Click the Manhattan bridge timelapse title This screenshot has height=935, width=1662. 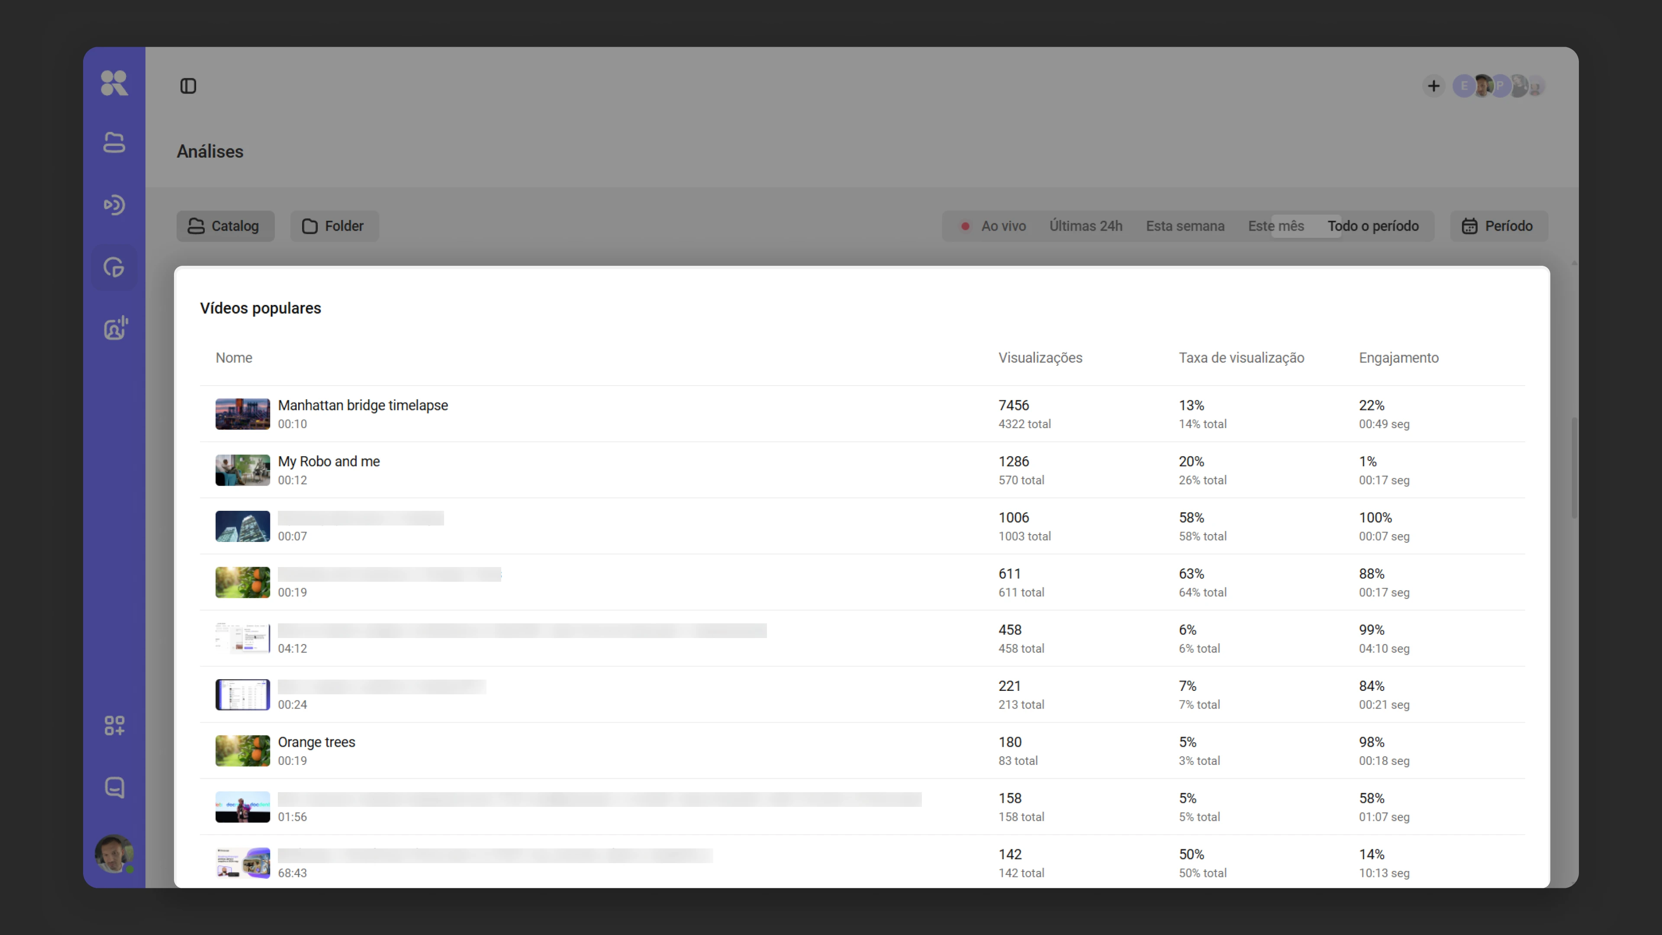(x=363, y=405)
